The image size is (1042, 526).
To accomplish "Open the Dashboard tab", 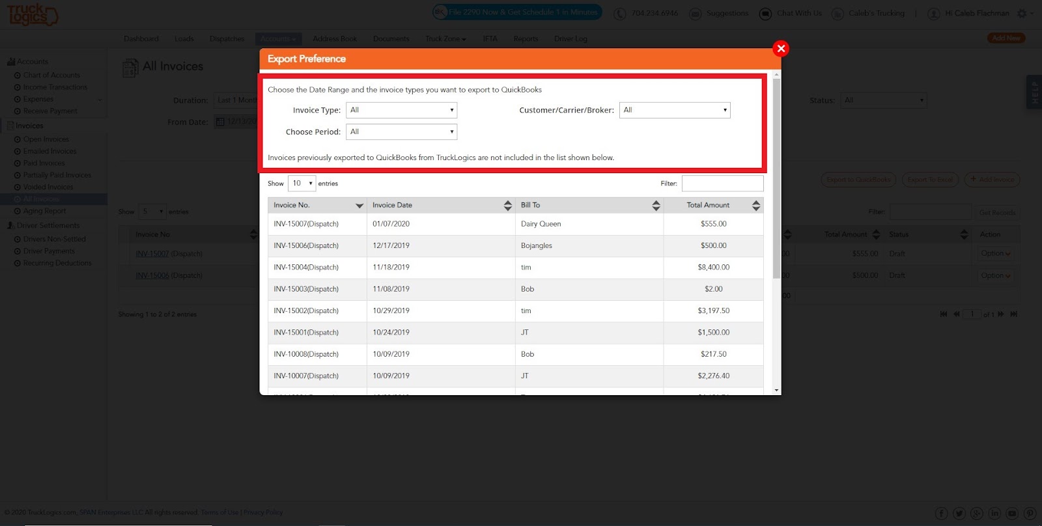I will click(141, 39).
